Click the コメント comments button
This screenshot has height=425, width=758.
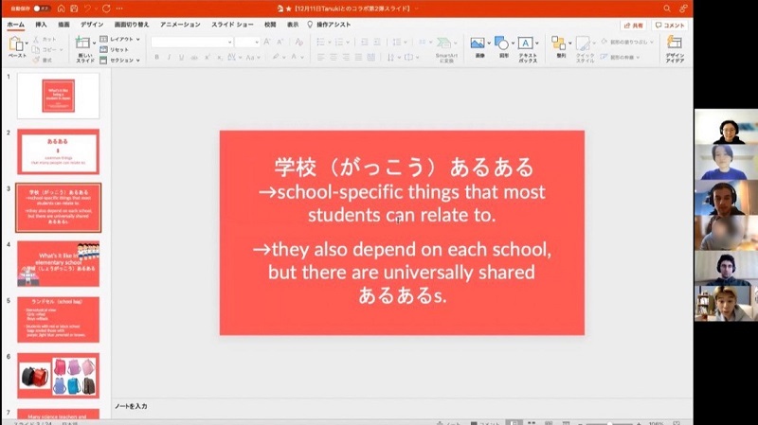pos(671,25)
